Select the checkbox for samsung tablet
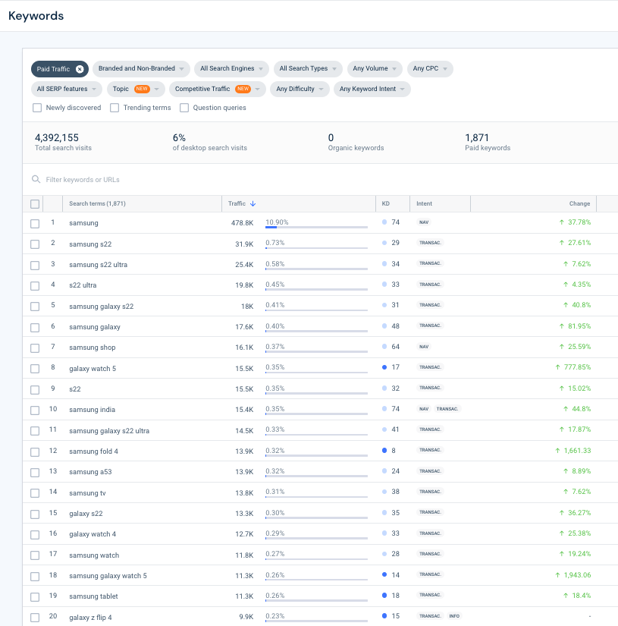The width and height of the screenshot is (618, 626). tap(35, 597)
